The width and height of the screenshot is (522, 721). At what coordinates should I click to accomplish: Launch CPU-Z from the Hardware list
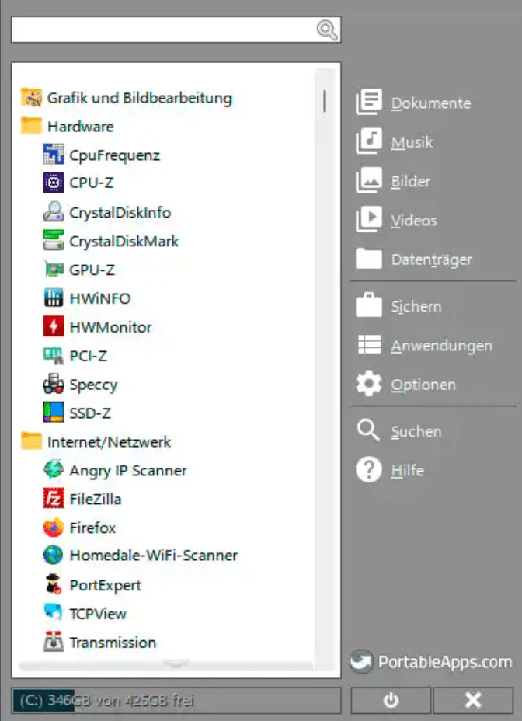point(92,183)
